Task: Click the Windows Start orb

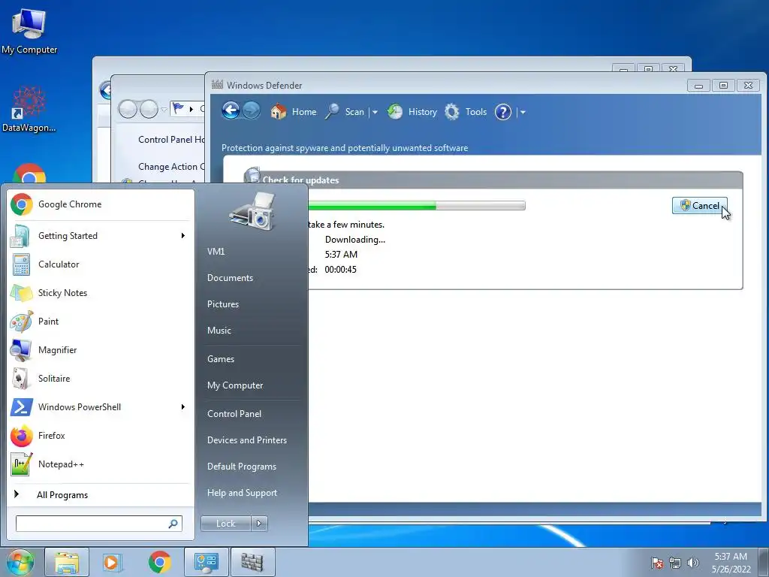Action: (x=20, y=562)
